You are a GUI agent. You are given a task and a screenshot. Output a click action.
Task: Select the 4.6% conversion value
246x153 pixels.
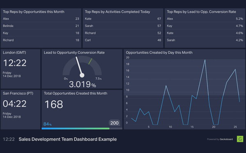coord(239,33)
